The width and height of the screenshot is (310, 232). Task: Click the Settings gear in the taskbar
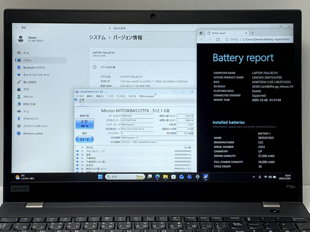pyautogui.click(x=198, y=177)
